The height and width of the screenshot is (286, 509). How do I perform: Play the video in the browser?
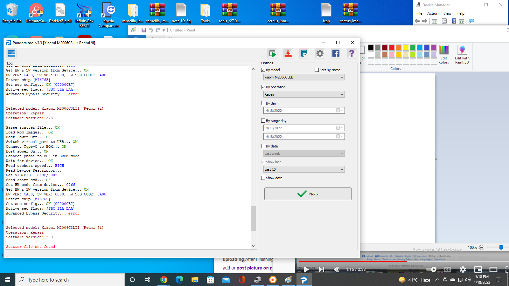click(x=306, y=269)
